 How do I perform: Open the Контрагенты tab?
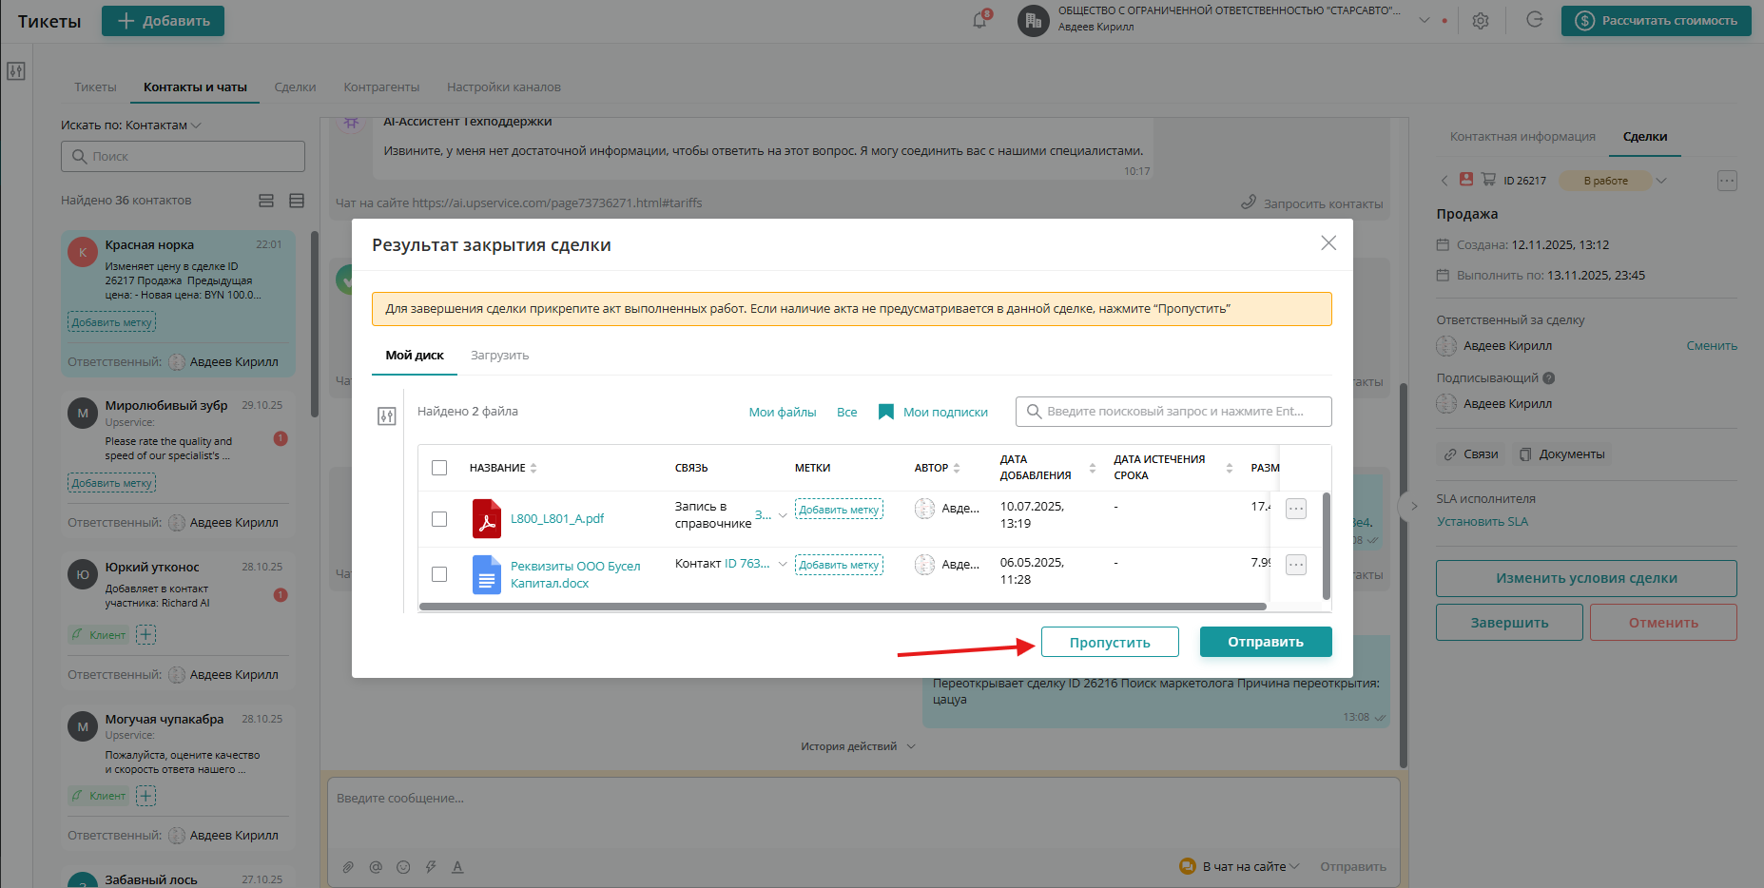pos(381,87)
